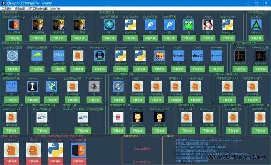Click the ShiroExp 1.3.1 icon

point(208,117)
